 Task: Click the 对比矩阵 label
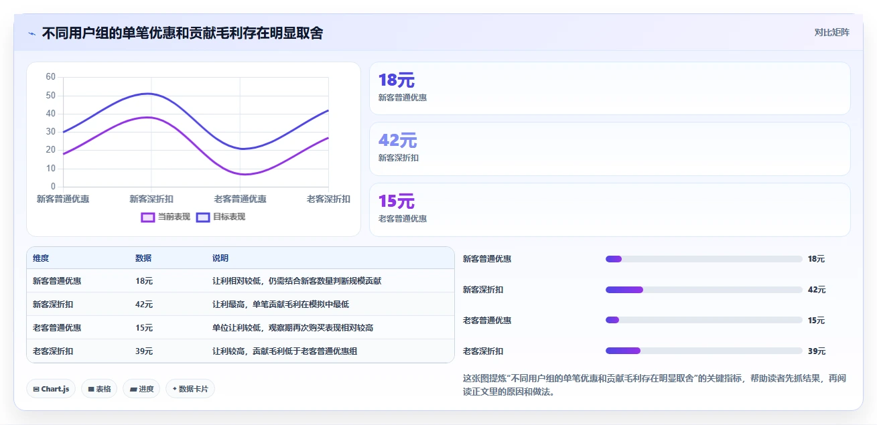(831, 32)
